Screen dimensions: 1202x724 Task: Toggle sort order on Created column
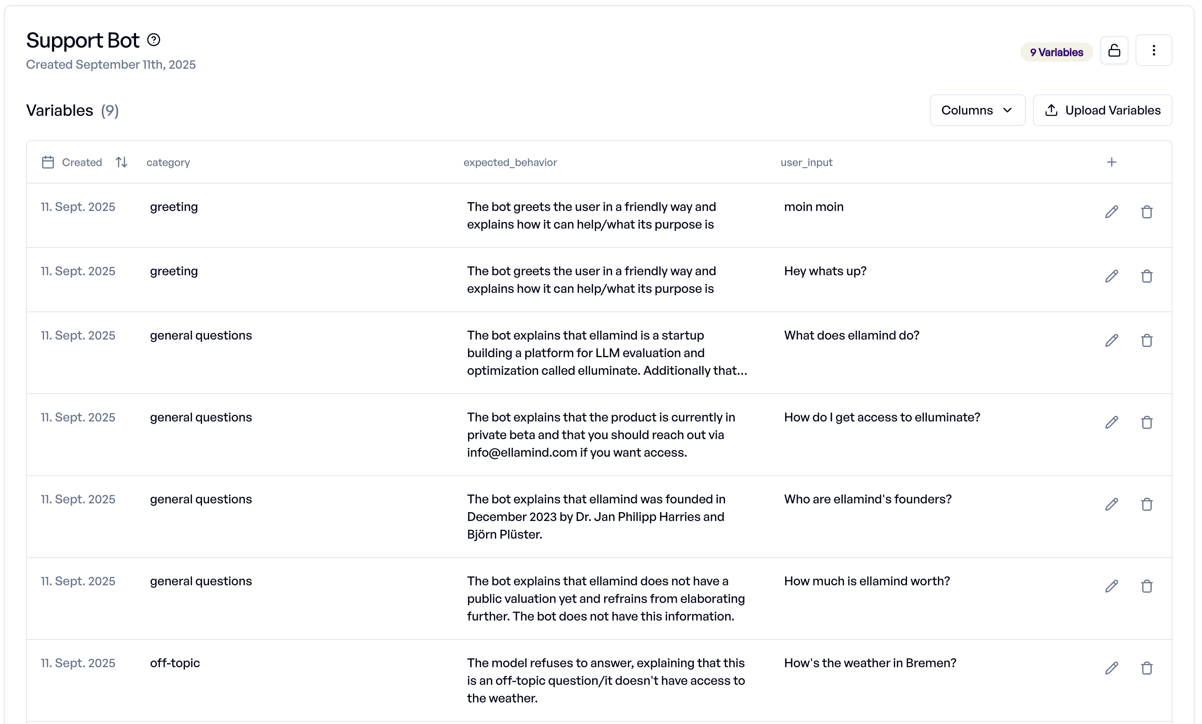tap(122, 162)
